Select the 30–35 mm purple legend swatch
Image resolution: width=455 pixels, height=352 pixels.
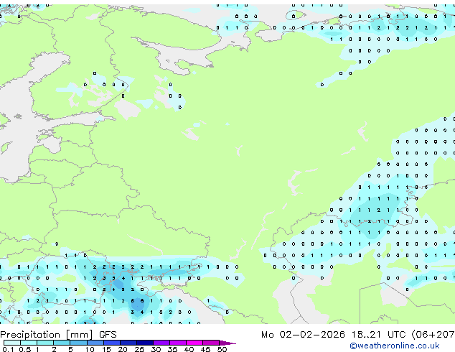161,343
